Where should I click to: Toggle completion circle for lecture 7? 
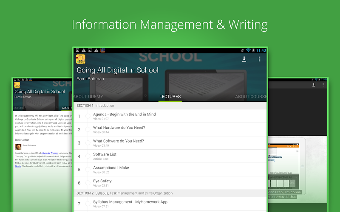coord(88,204)
